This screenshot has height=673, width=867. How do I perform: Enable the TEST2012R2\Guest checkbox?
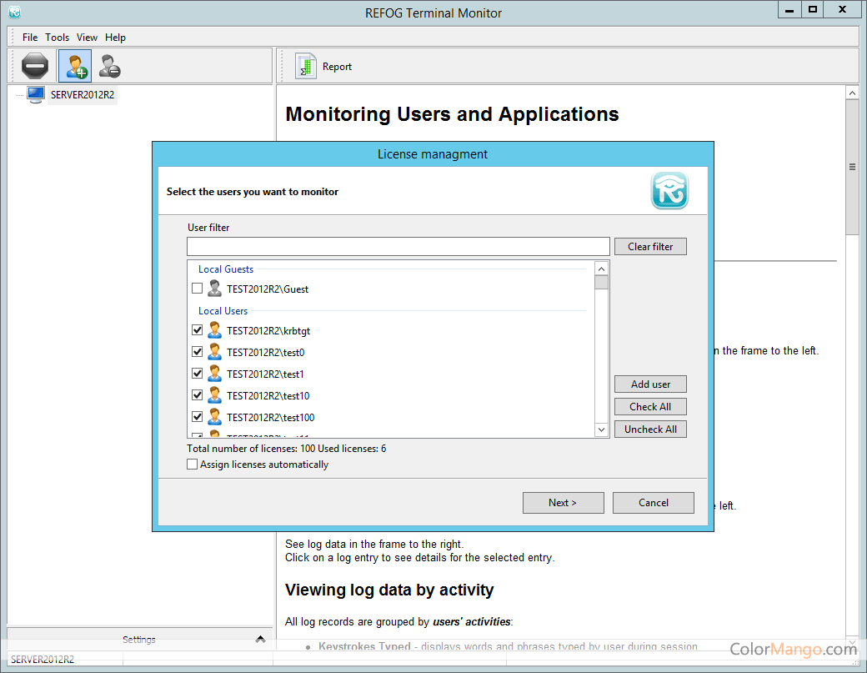point(197,289)
